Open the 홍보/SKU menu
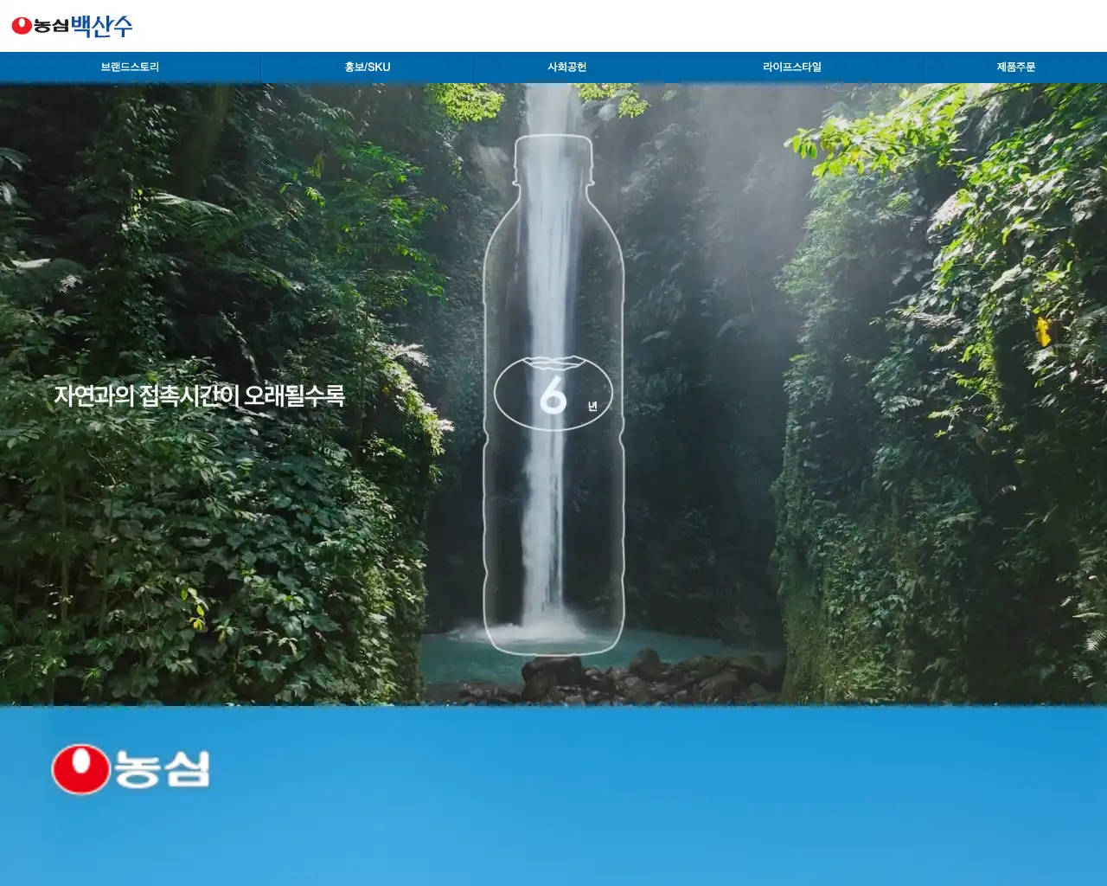This screenshot has width=1107, height=886. [x=368, y=67]
